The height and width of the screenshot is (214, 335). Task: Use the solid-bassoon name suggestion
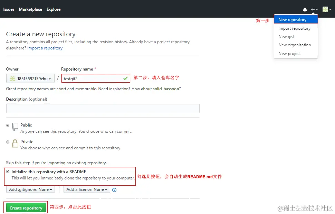[x=166, y=89]
